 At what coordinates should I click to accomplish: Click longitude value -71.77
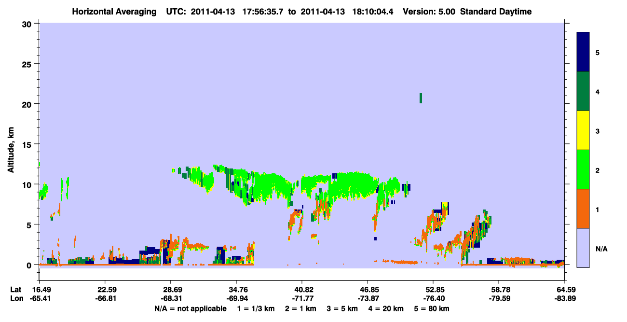302,298
